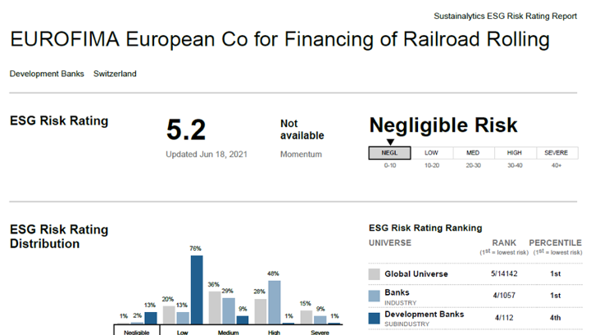The width and height of the screenshot is (595, 335).
Task: Click the Switzerland country label
Action: (x=115, y=74)
